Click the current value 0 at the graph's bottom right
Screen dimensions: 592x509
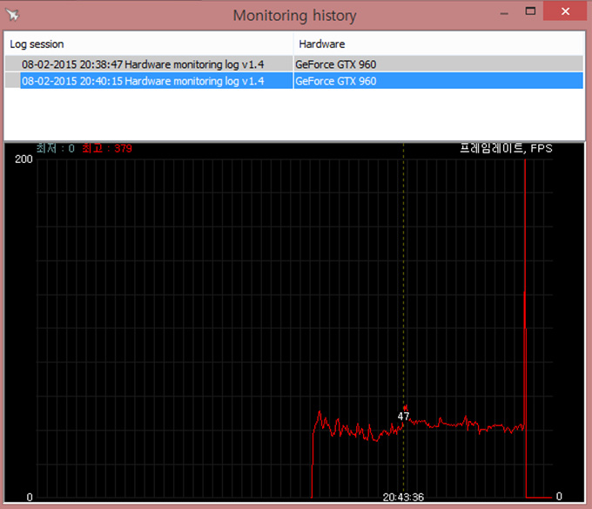(x=559, y=497)
